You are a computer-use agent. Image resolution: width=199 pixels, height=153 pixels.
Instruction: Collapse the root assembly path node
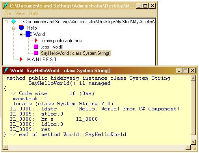(x=6, y=22)
